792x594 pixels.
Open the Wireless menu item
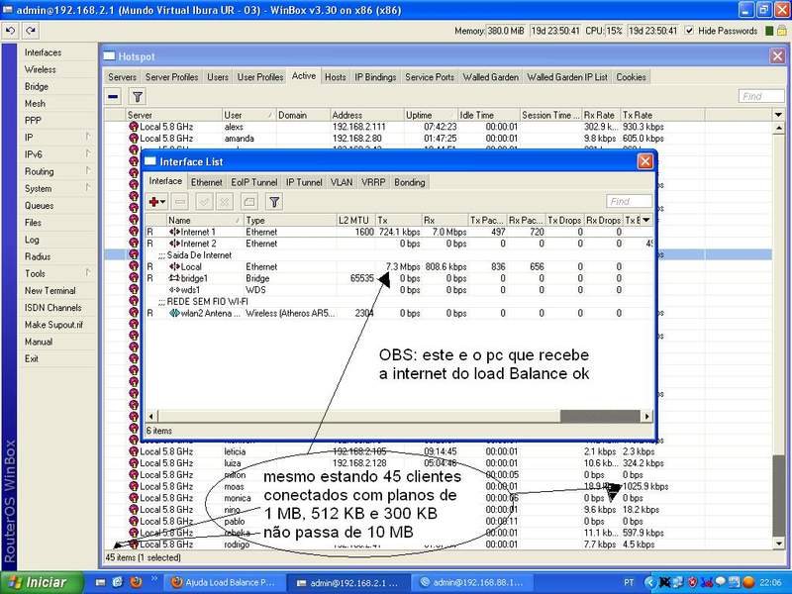[40, 69]
